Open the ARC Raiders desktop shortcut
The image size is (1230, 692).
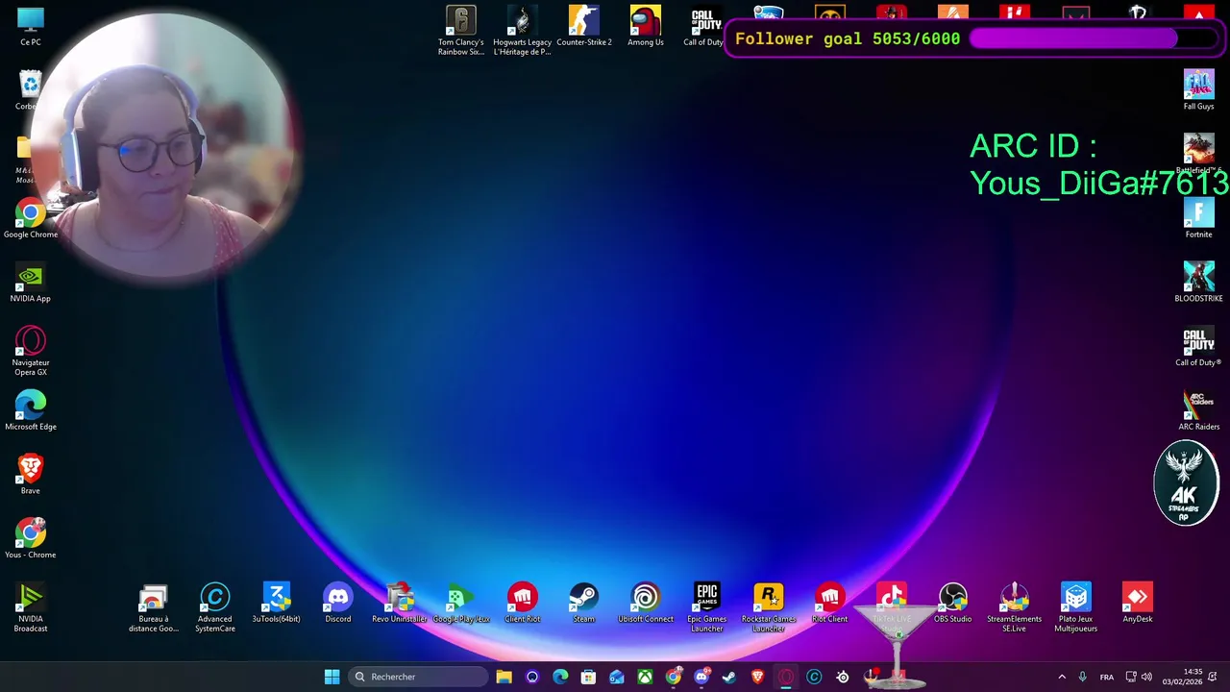[x=1198, y=411]
